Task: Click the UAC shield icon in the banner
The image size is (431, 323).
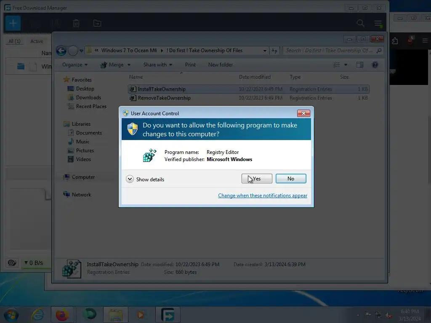Action: tap(133, 129)
